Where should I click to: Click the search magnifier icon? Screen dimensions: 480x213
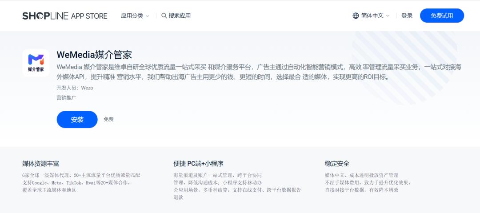point(164,16)
